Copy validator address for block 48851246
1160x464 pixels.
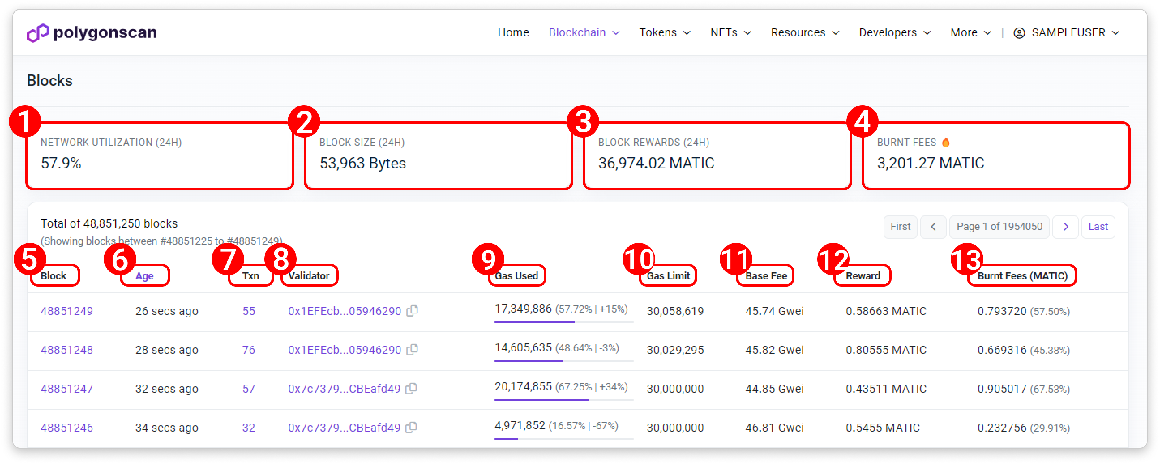point(411,427)
